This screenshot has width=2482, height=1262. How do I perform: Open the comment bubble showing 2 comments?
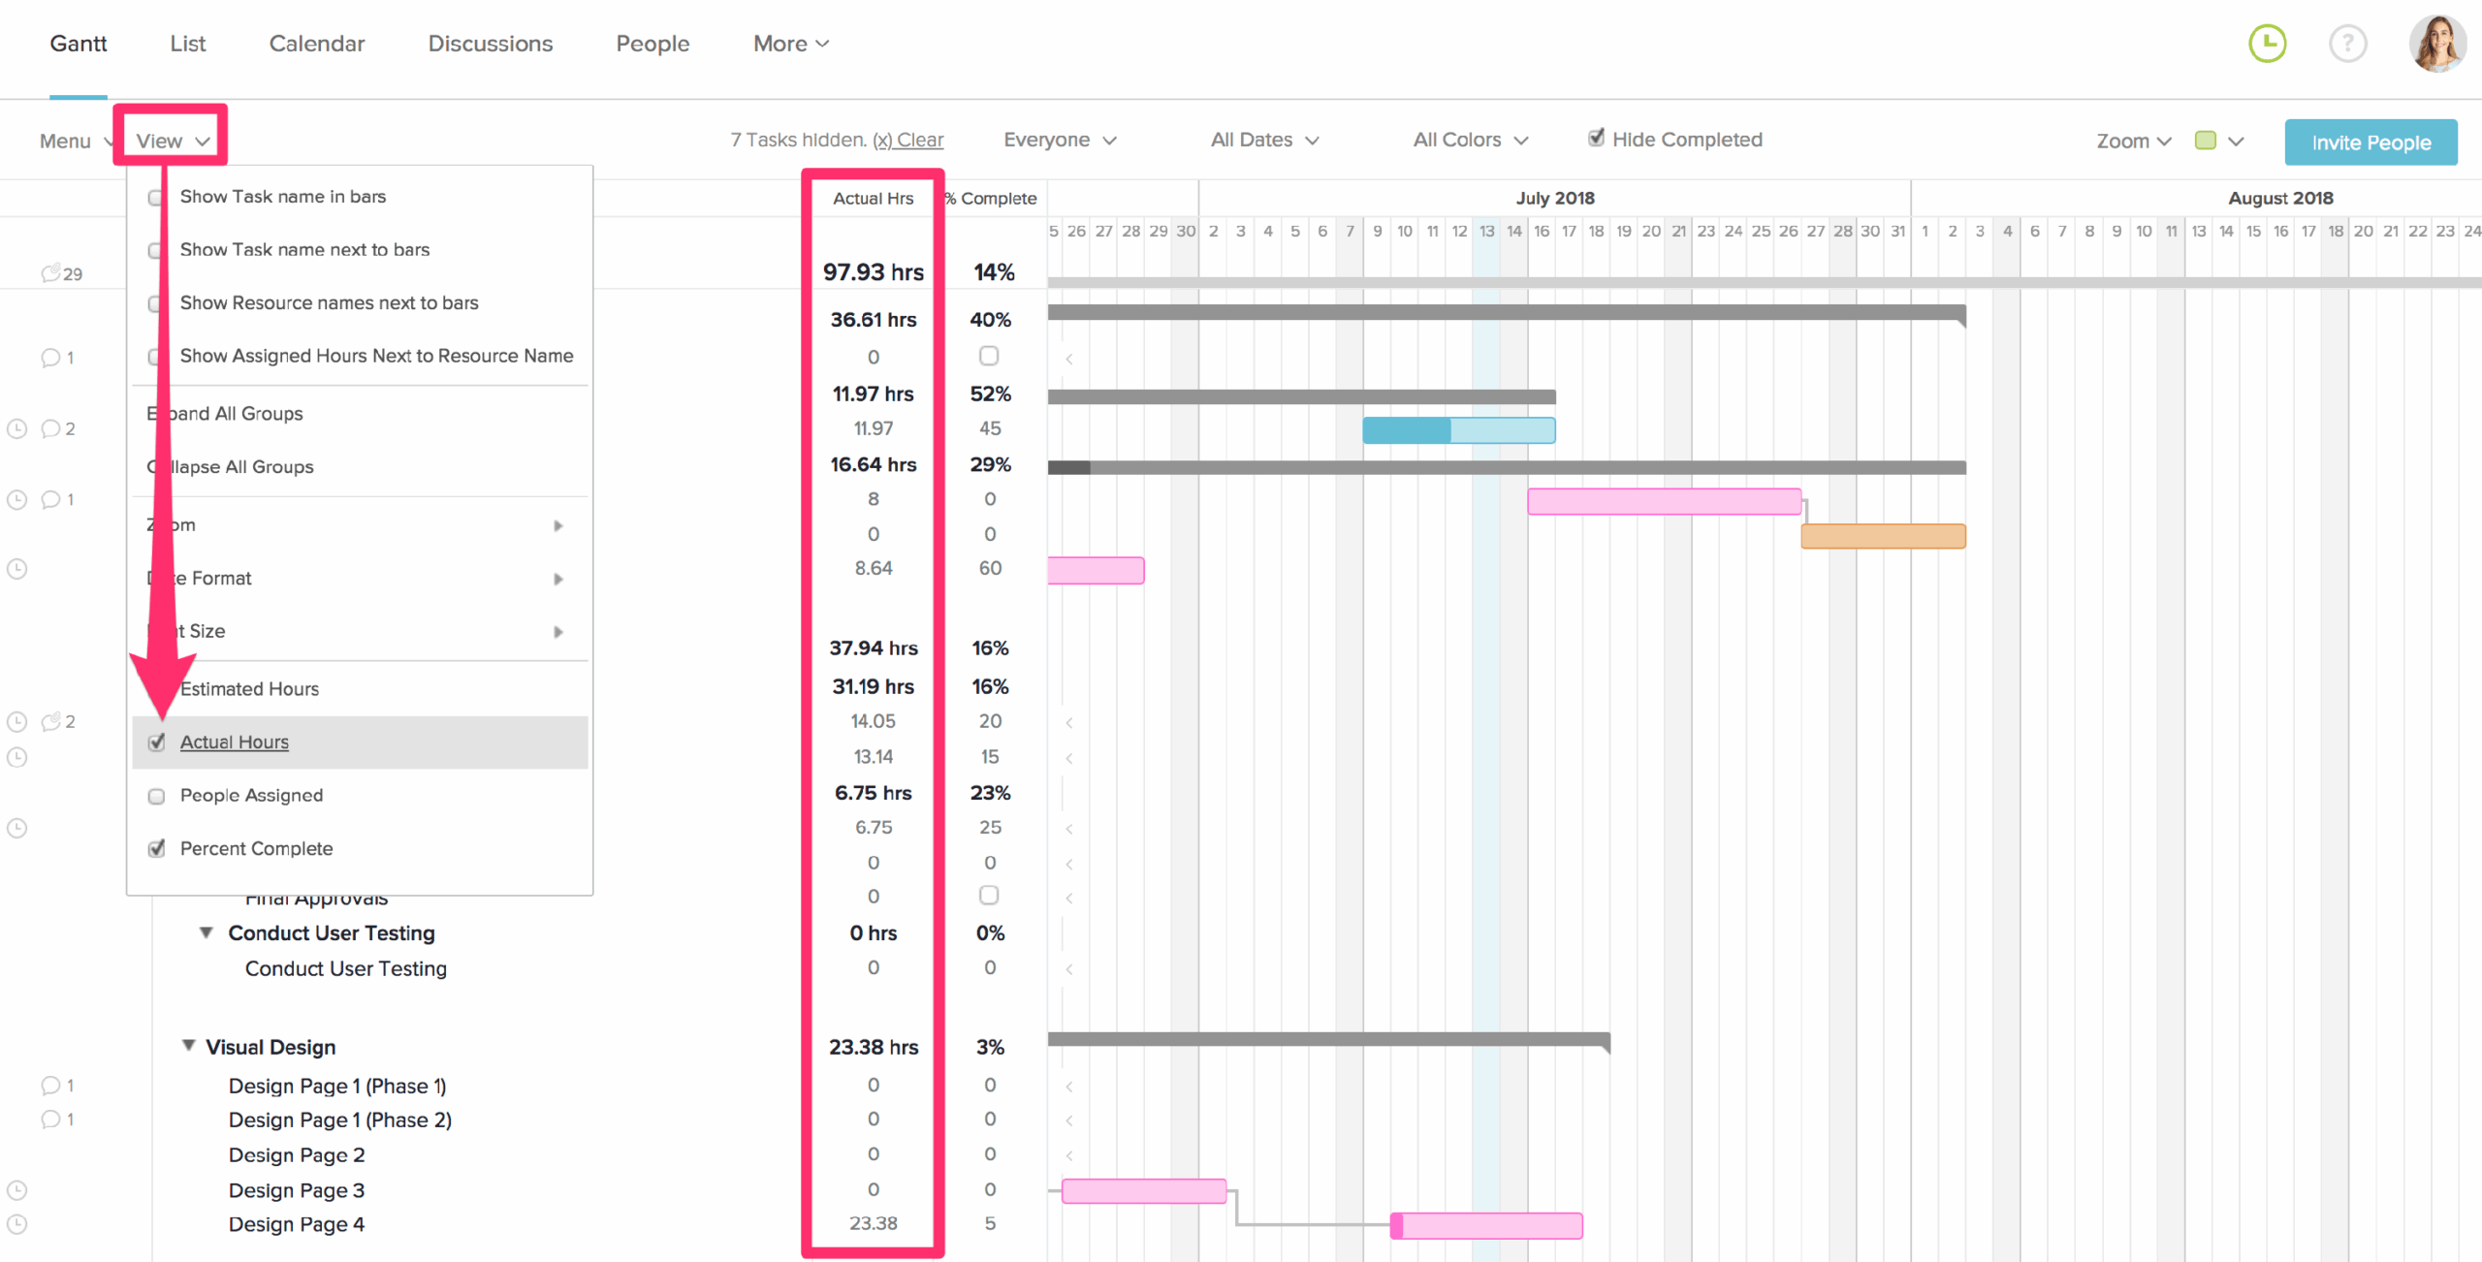click(53, 428)
